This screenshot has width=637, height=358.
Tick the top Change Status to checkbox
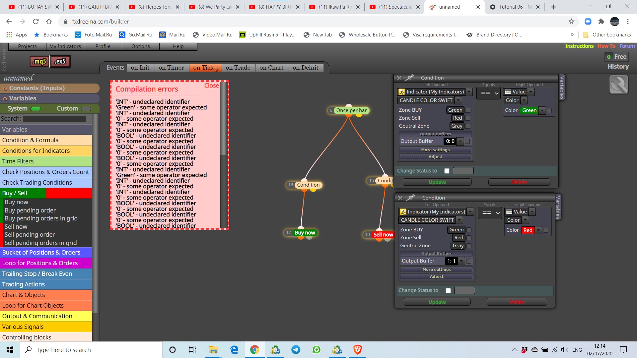point(447,171)
